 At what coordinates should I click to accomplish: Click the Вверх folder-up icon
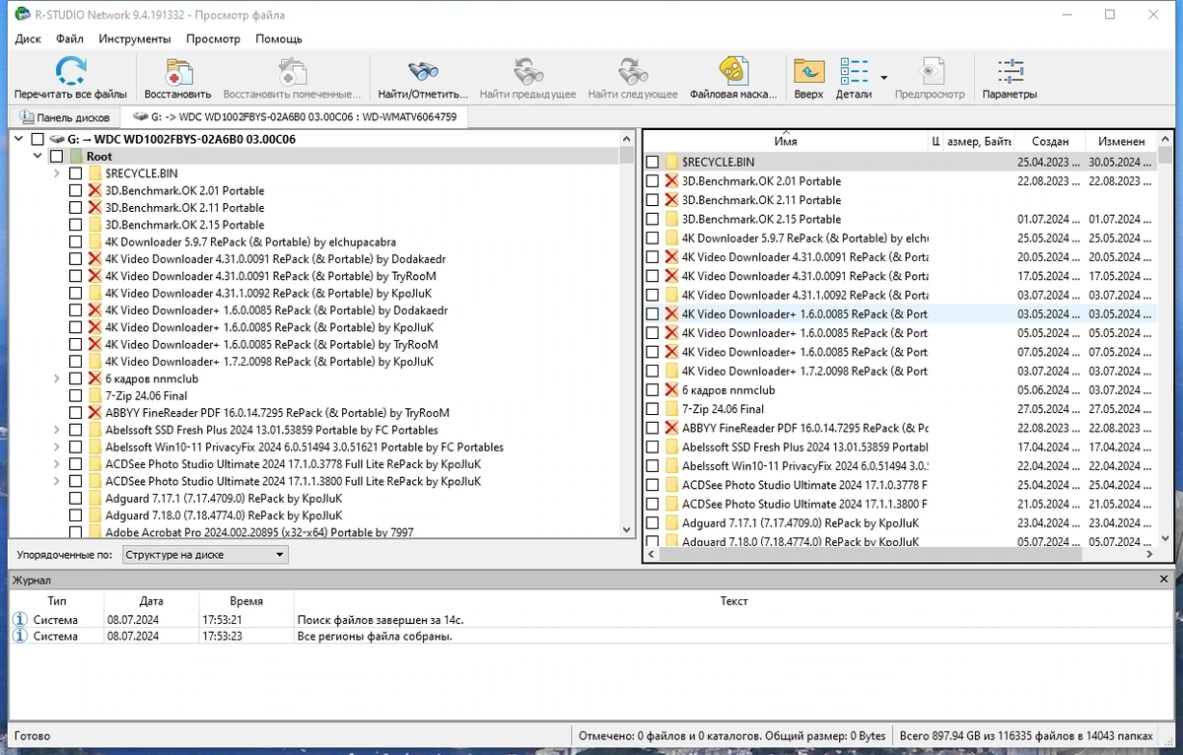(808, 71)
